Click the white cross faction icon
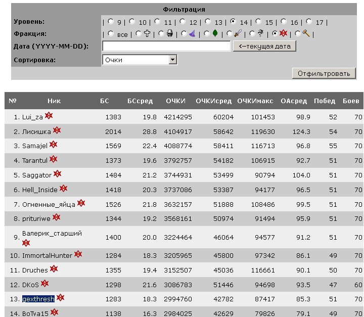Screen dimensions: 364x317 coord(147,33)
